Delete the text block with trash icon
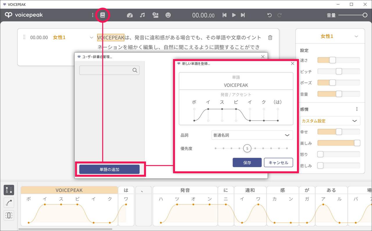Image resolution: width=372 pixels, height=231 pixels. 270,37
